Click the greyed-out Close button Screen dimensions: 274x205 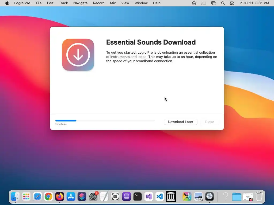click(x=209, y=122)
